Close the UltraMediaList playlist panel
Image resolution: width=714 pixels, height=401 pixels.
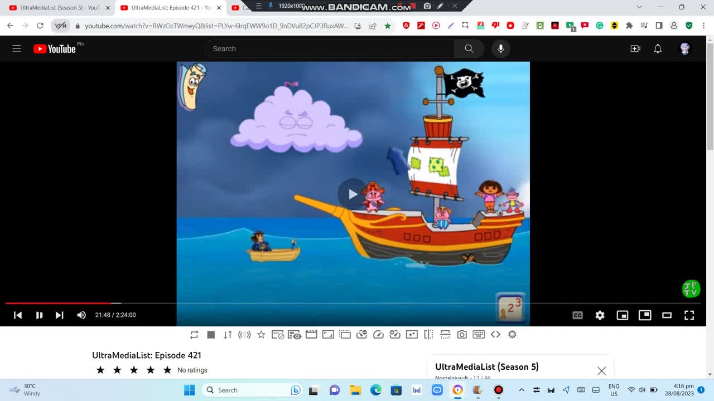point(601,371)
